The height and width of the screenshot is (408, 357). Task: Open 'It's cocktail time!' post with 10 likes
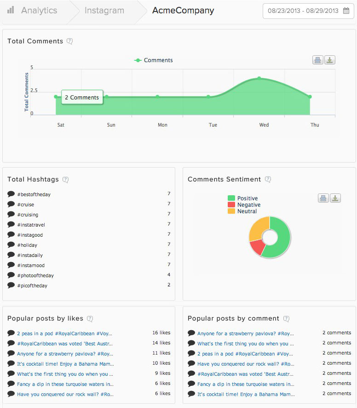click(65, 364)
